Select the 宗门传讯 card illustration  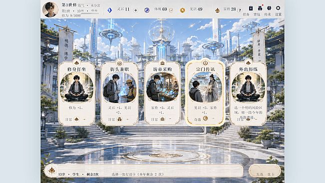click(x=205, y=87)
